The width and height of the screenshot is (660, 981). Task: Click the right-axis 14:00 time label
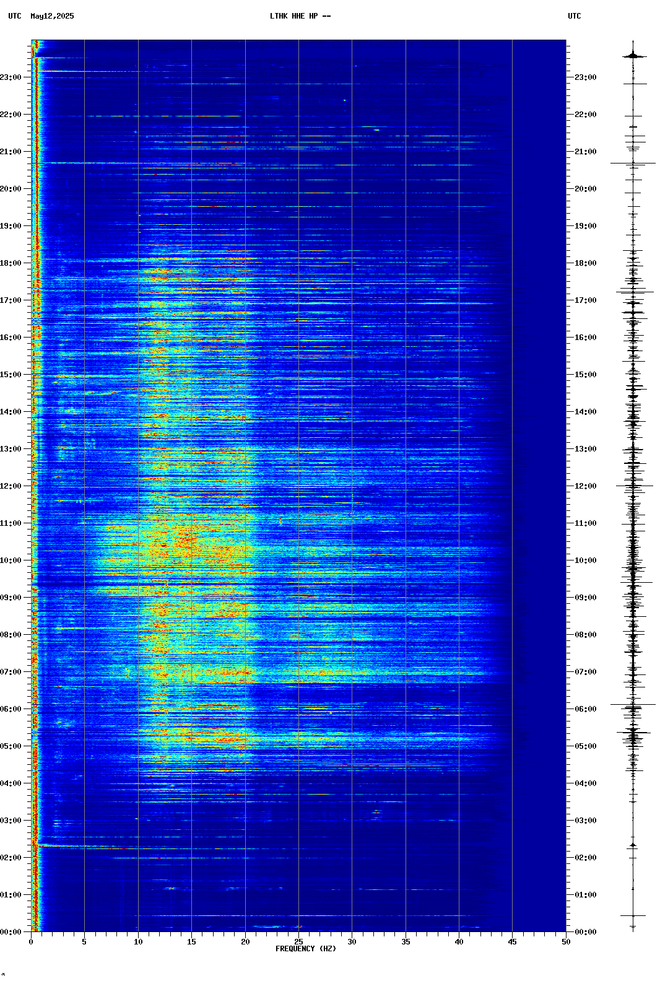(x=586, y=412)
